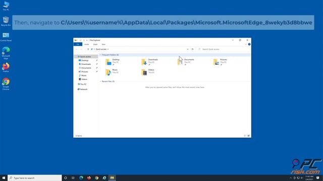Open Google Chrome desktop shortcut
Screen dimensions: 323x181
6,84
